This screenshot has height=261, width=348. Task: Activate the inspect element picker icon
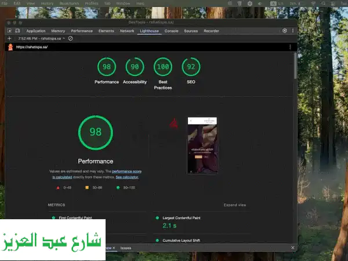[x=9, y=31]
